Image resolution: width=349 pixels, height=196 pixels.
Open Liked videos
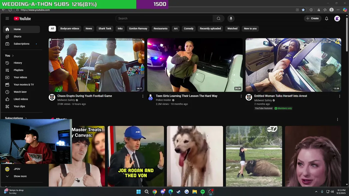[22, 99]
